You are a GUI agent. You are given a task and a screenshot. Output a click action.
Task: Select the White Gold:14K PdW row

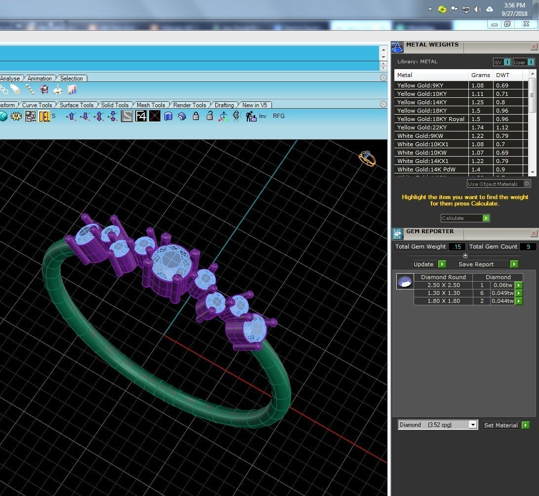(461, 169)
